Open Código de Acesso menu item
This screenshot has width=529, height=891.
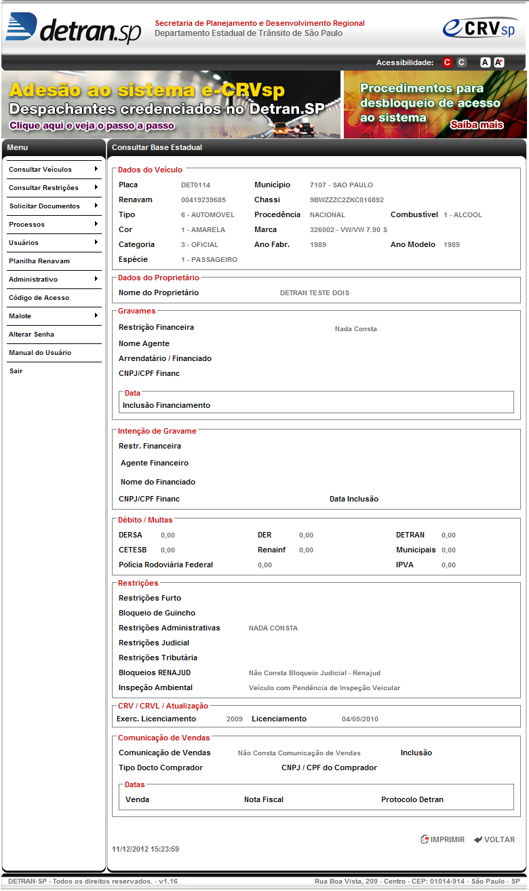54,298
